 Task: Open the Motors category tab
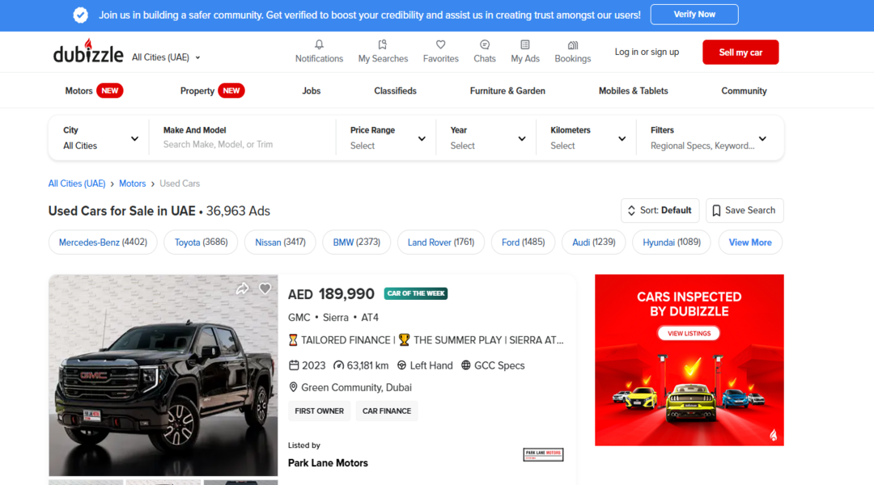pyautogui.click(x=94, y=91)
